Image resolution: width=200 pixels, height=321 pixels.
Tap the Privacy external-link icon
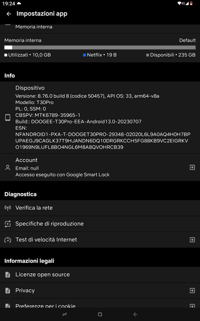pos(192,291)
